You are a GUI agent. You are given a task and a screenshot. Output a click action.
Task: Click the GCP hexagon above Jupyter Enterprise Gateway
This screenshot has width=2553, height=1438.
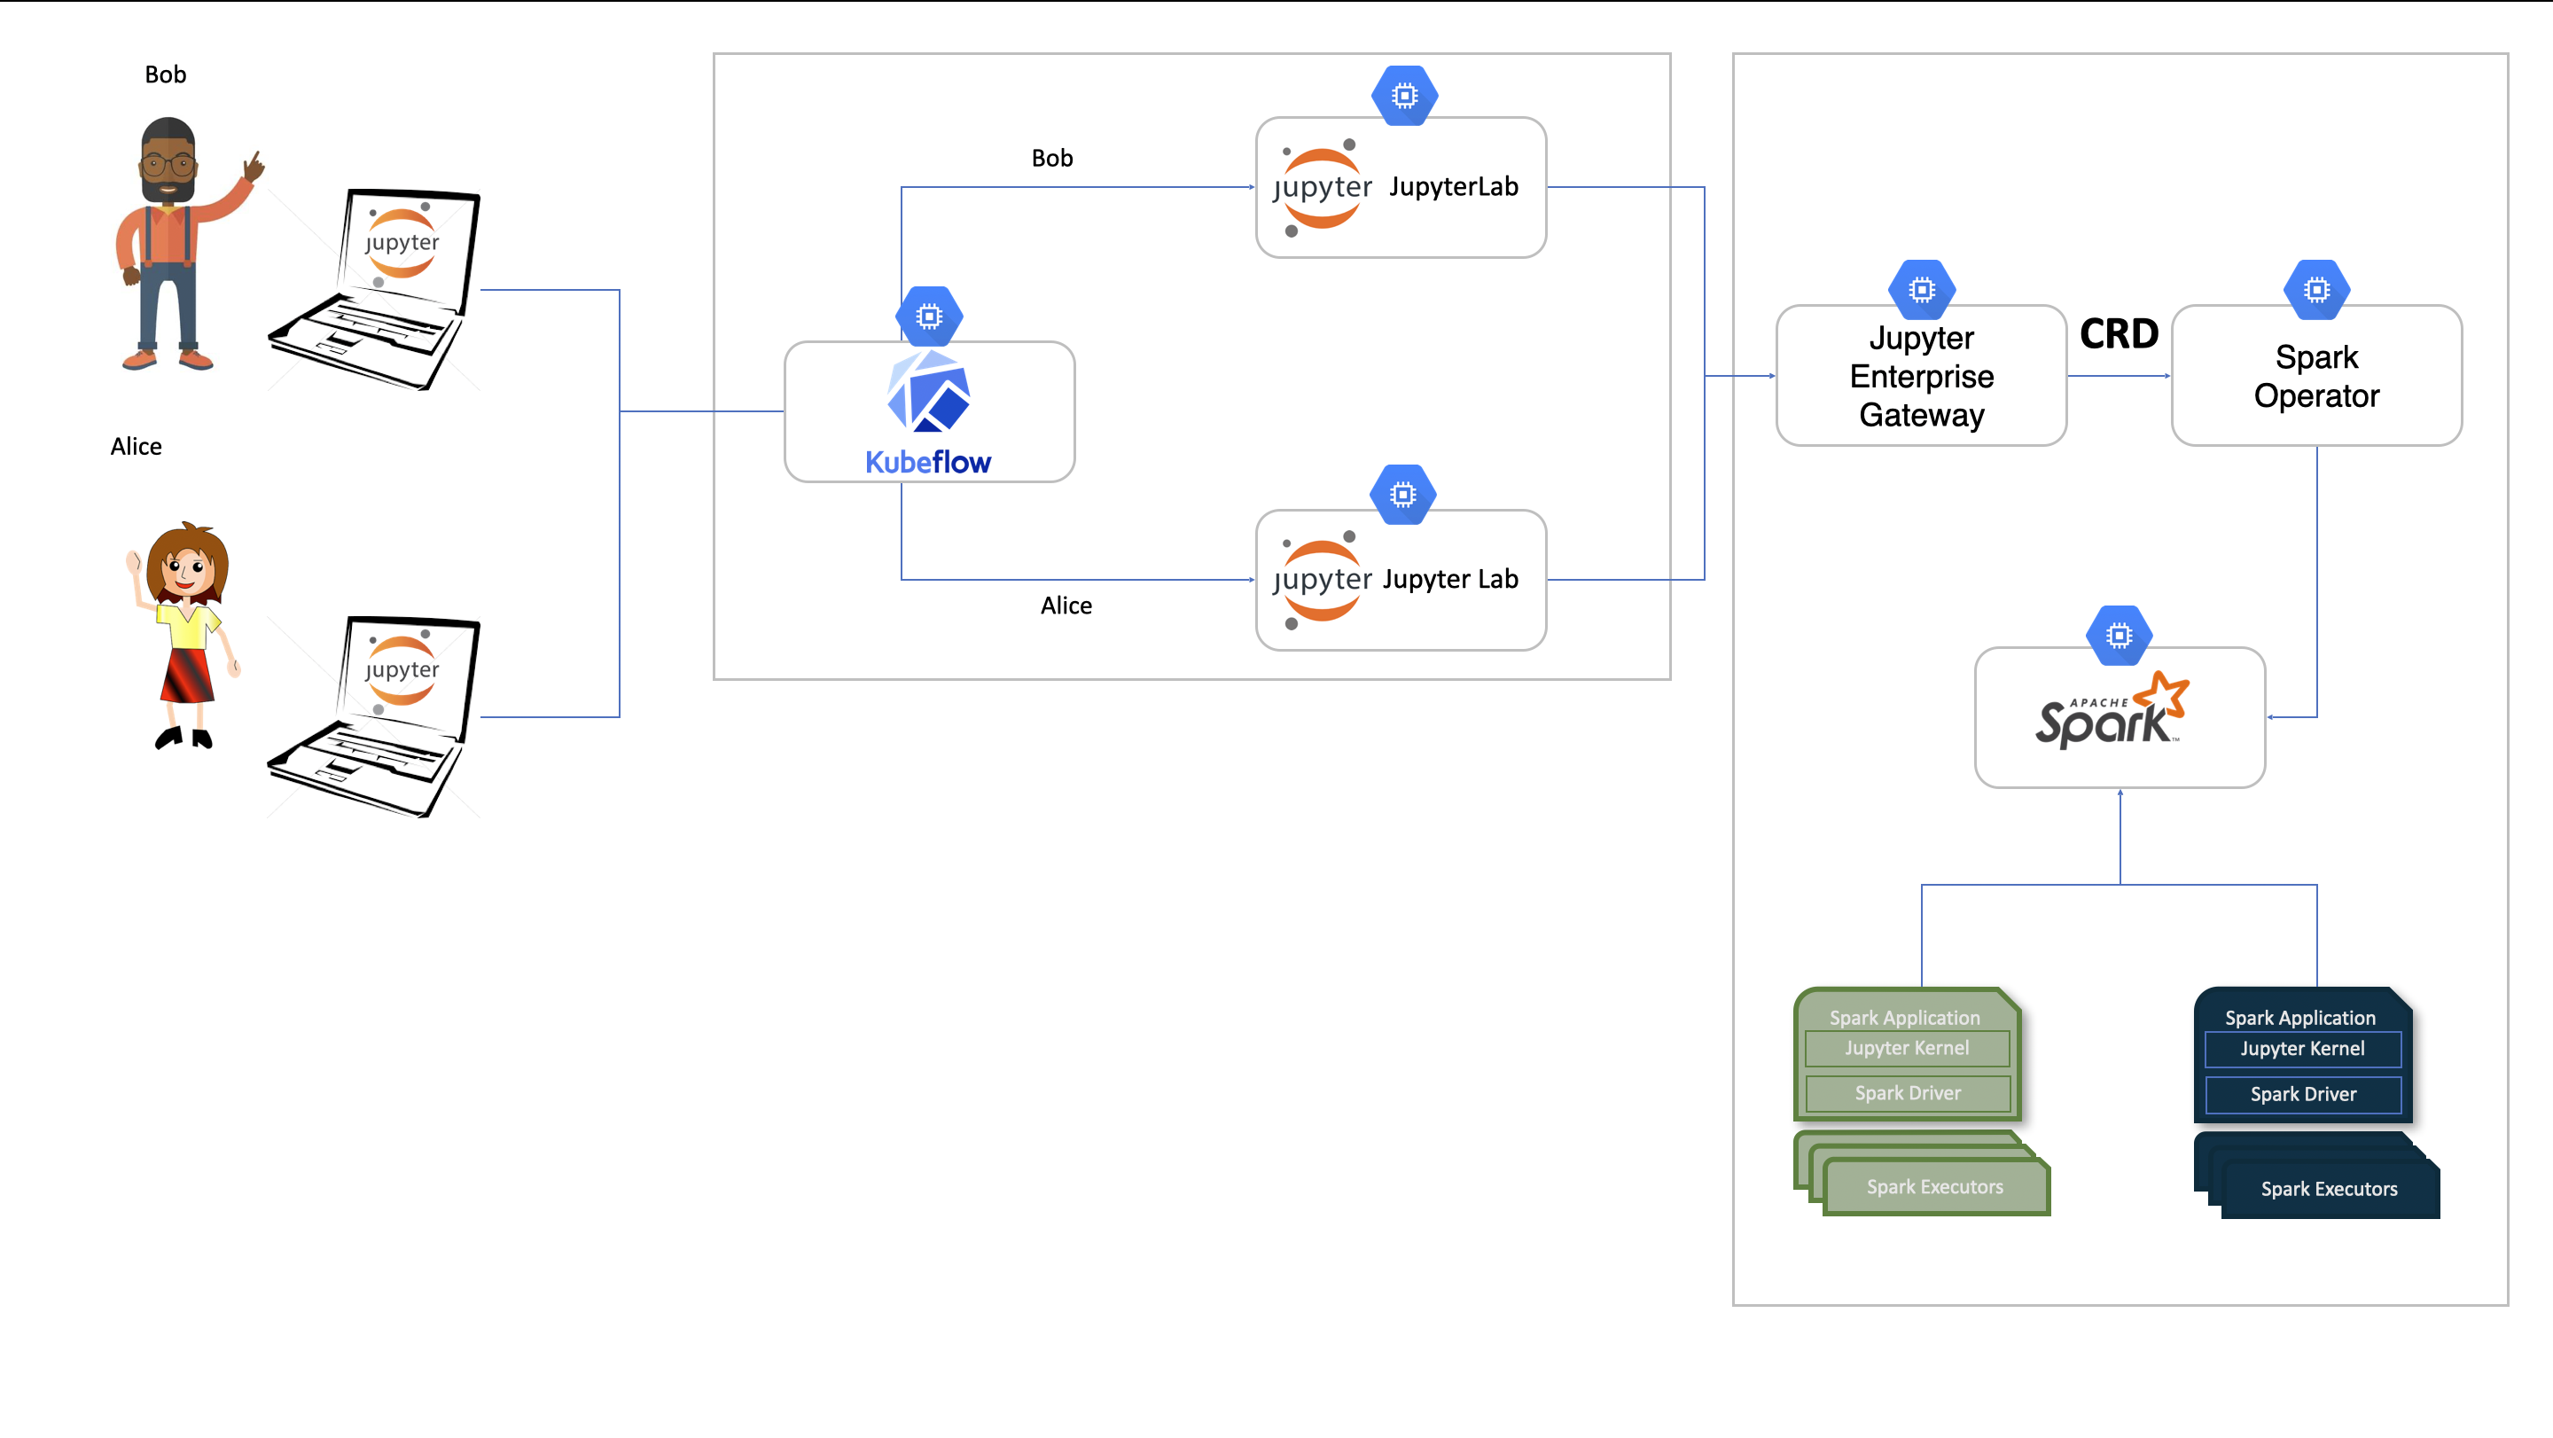click(x=1921, y=288)
